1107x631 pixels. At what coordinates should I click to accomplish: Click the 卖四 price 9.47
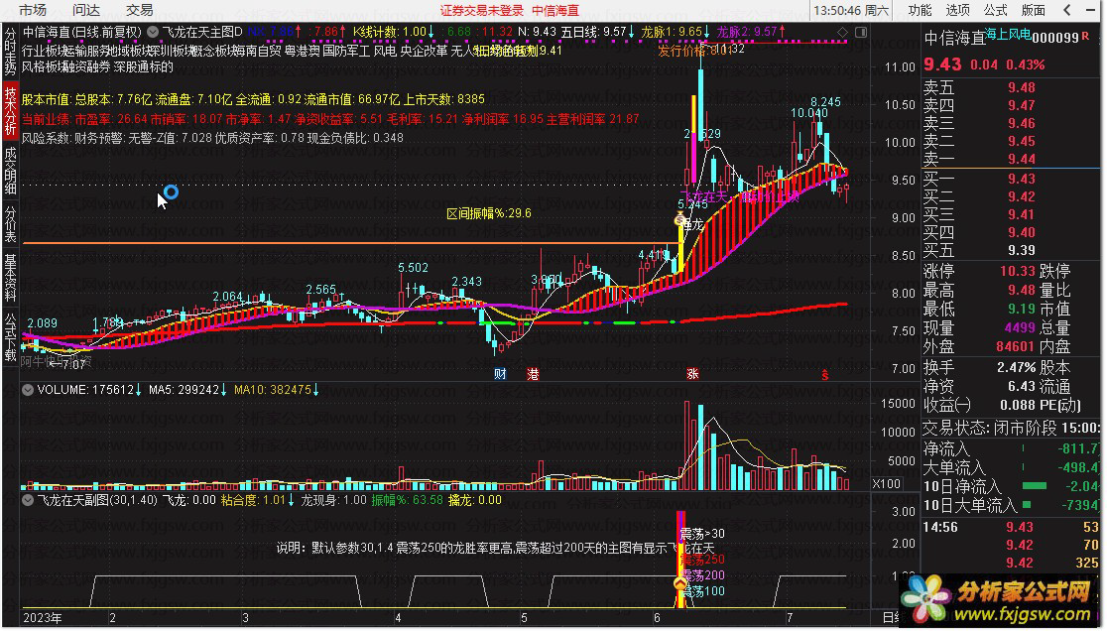(1022, 105)
